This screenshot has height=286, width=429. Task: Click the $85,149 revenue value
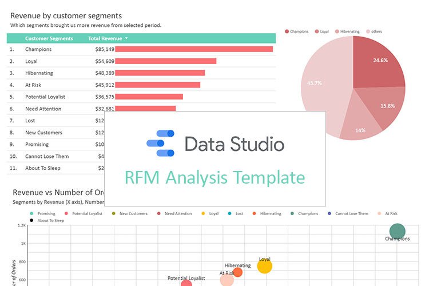click(x=105, y=49)
